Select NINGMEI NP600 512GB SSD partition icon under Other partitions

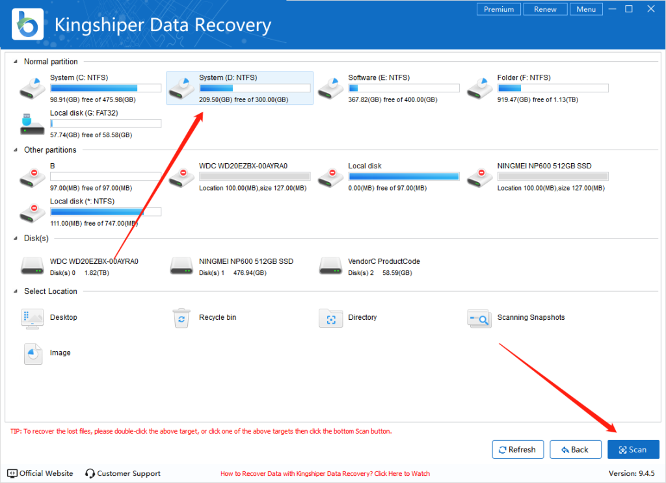pos(479,177)
